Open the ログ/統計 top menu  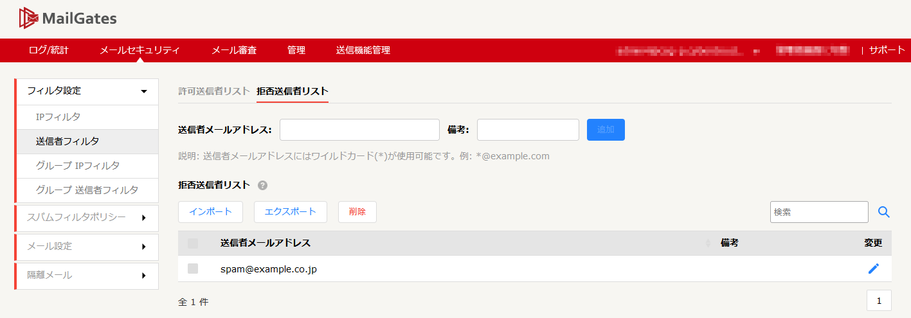click(48, 50)
